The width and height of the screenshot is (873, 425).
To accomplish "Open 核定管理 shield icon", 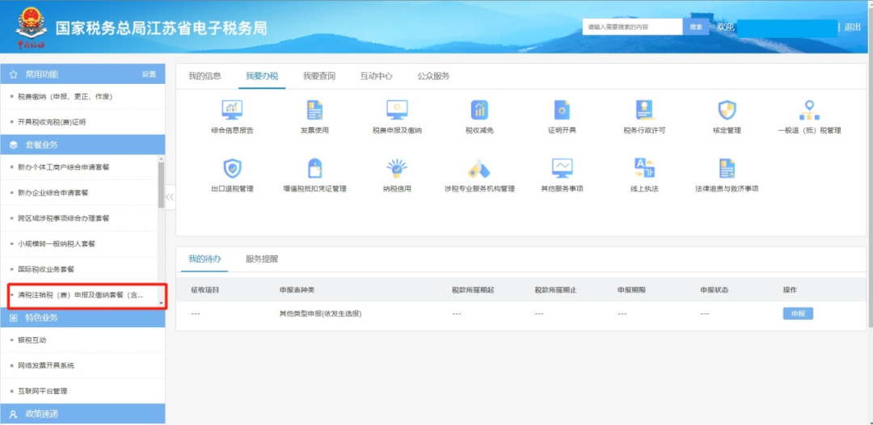I will coord(727,110).
